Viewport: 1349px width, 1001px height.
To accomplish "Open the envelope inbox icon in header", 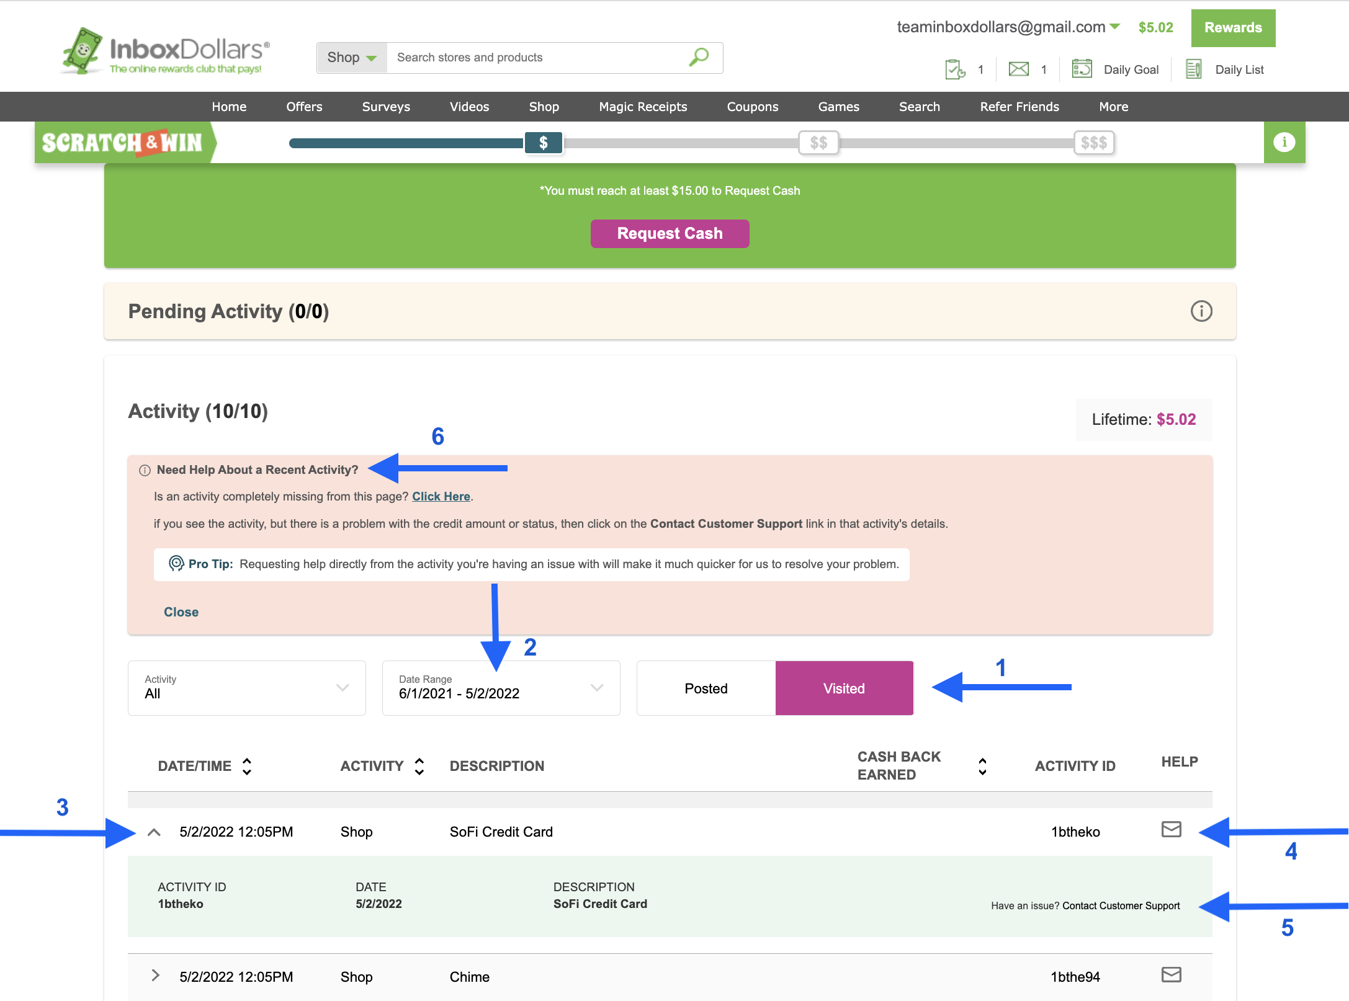I will pyautogui.click(x=1018, y=69).
